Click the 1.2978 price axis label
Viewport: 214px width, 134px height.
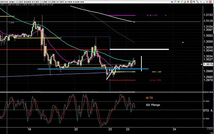click(x=208, y=80)
